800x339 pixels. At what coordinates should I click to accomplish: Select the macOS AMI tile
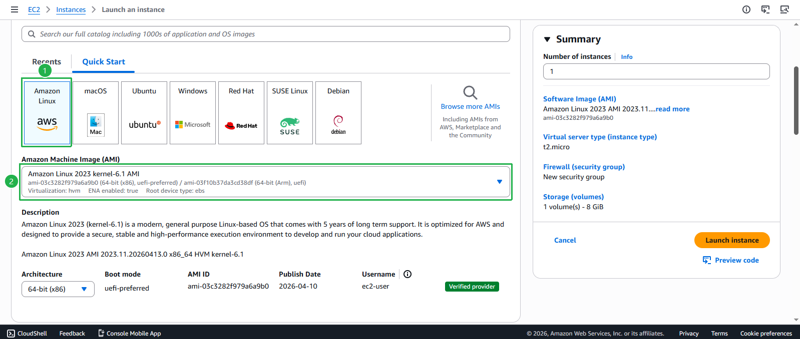point(96,113)
